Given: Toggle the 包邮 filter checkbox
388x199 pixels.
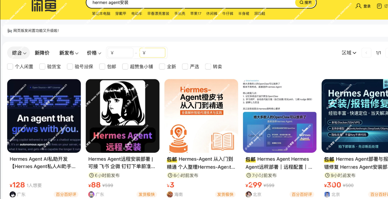Looking at the screenshot, I should tap(102, 67).
